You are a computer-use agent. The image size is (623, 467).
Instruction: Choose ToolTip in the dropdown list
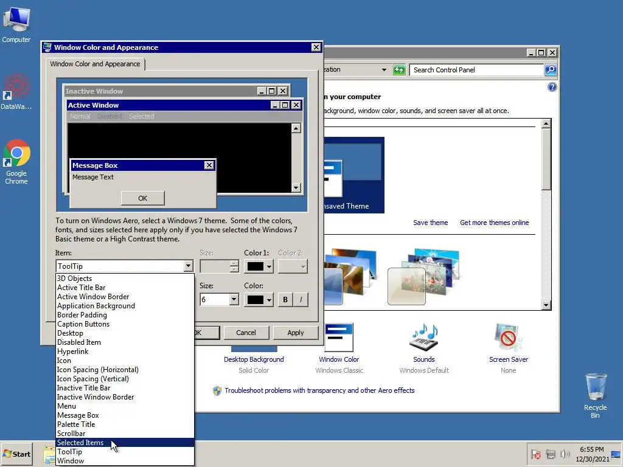(x=125, y=452)
